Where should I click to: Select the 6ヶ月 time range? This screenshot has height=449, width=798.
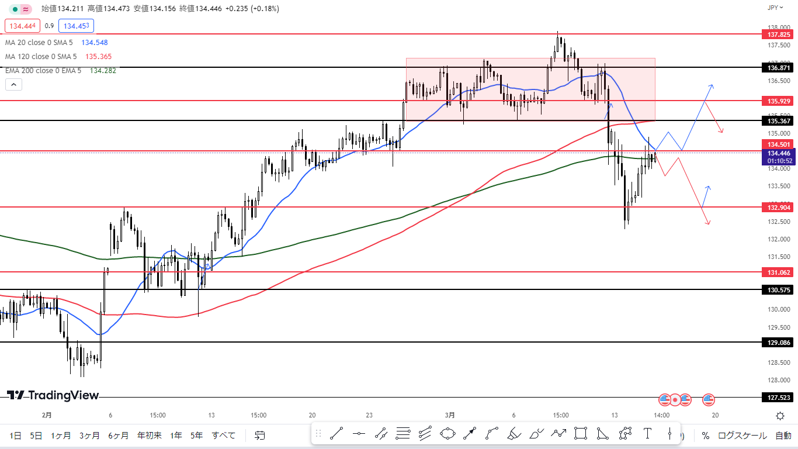click(119, 436)
